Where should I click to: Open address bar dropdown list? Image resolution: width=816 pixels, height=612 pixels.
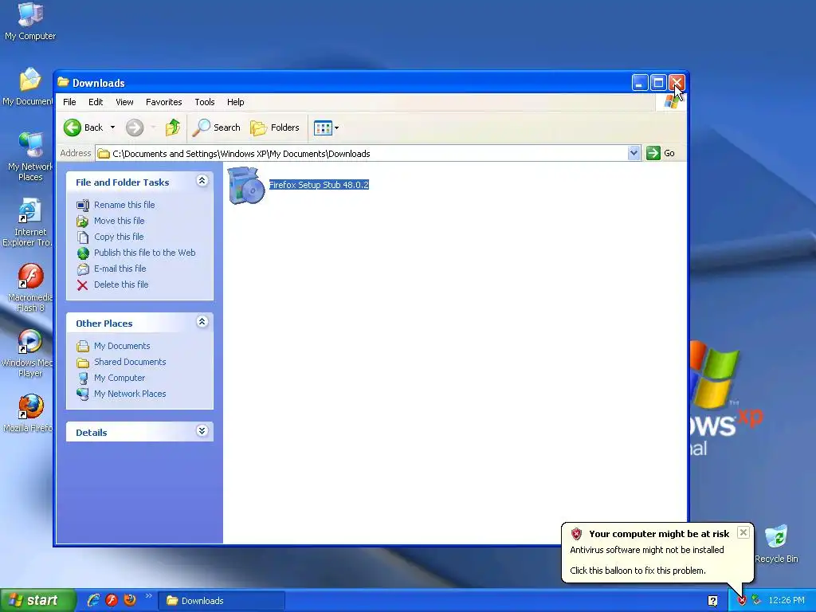pyautogui.click(x=634, y=153)
